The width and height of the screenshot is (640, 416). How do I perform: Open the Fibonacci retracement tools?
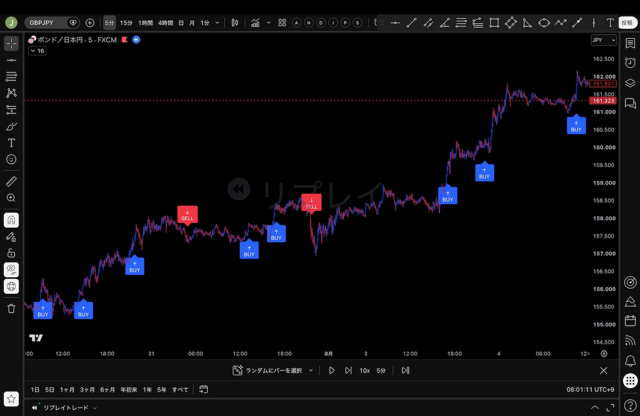point(11,77)
